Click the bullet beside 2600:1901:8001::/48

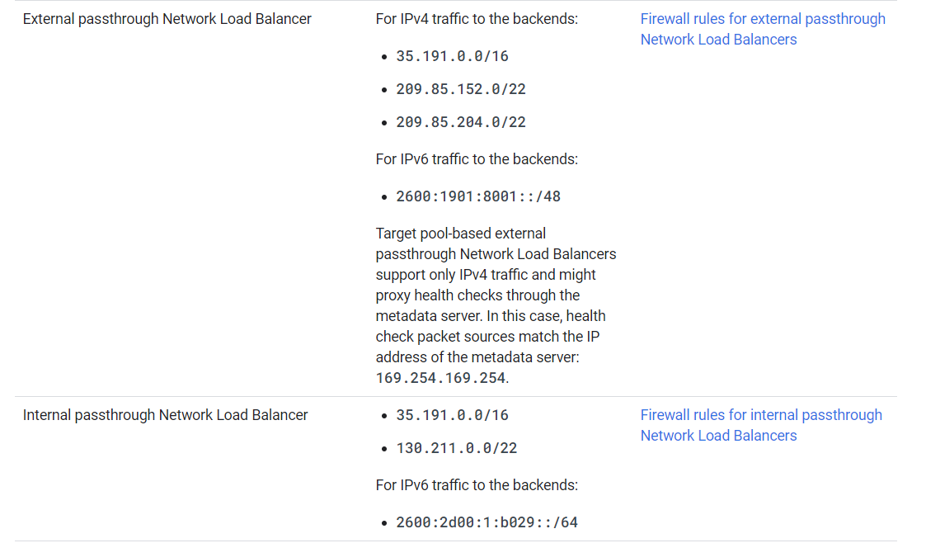click(x=385, y=197)
